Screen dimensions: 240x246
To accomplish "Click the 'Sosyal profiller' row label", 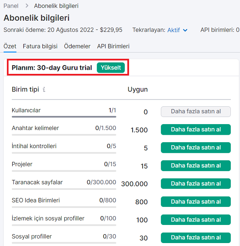I will pyautogui.click(x=32, y=236).
